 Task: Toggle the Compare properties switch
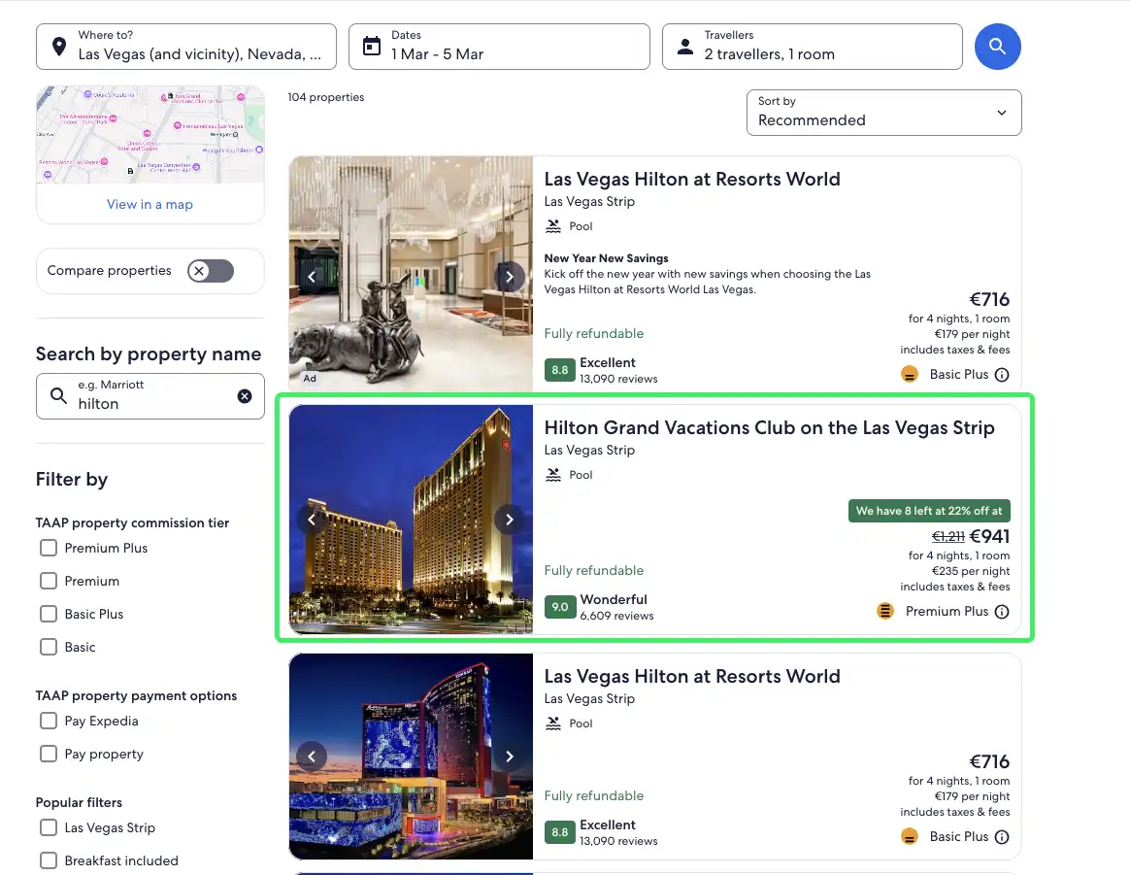click(211, 271)
